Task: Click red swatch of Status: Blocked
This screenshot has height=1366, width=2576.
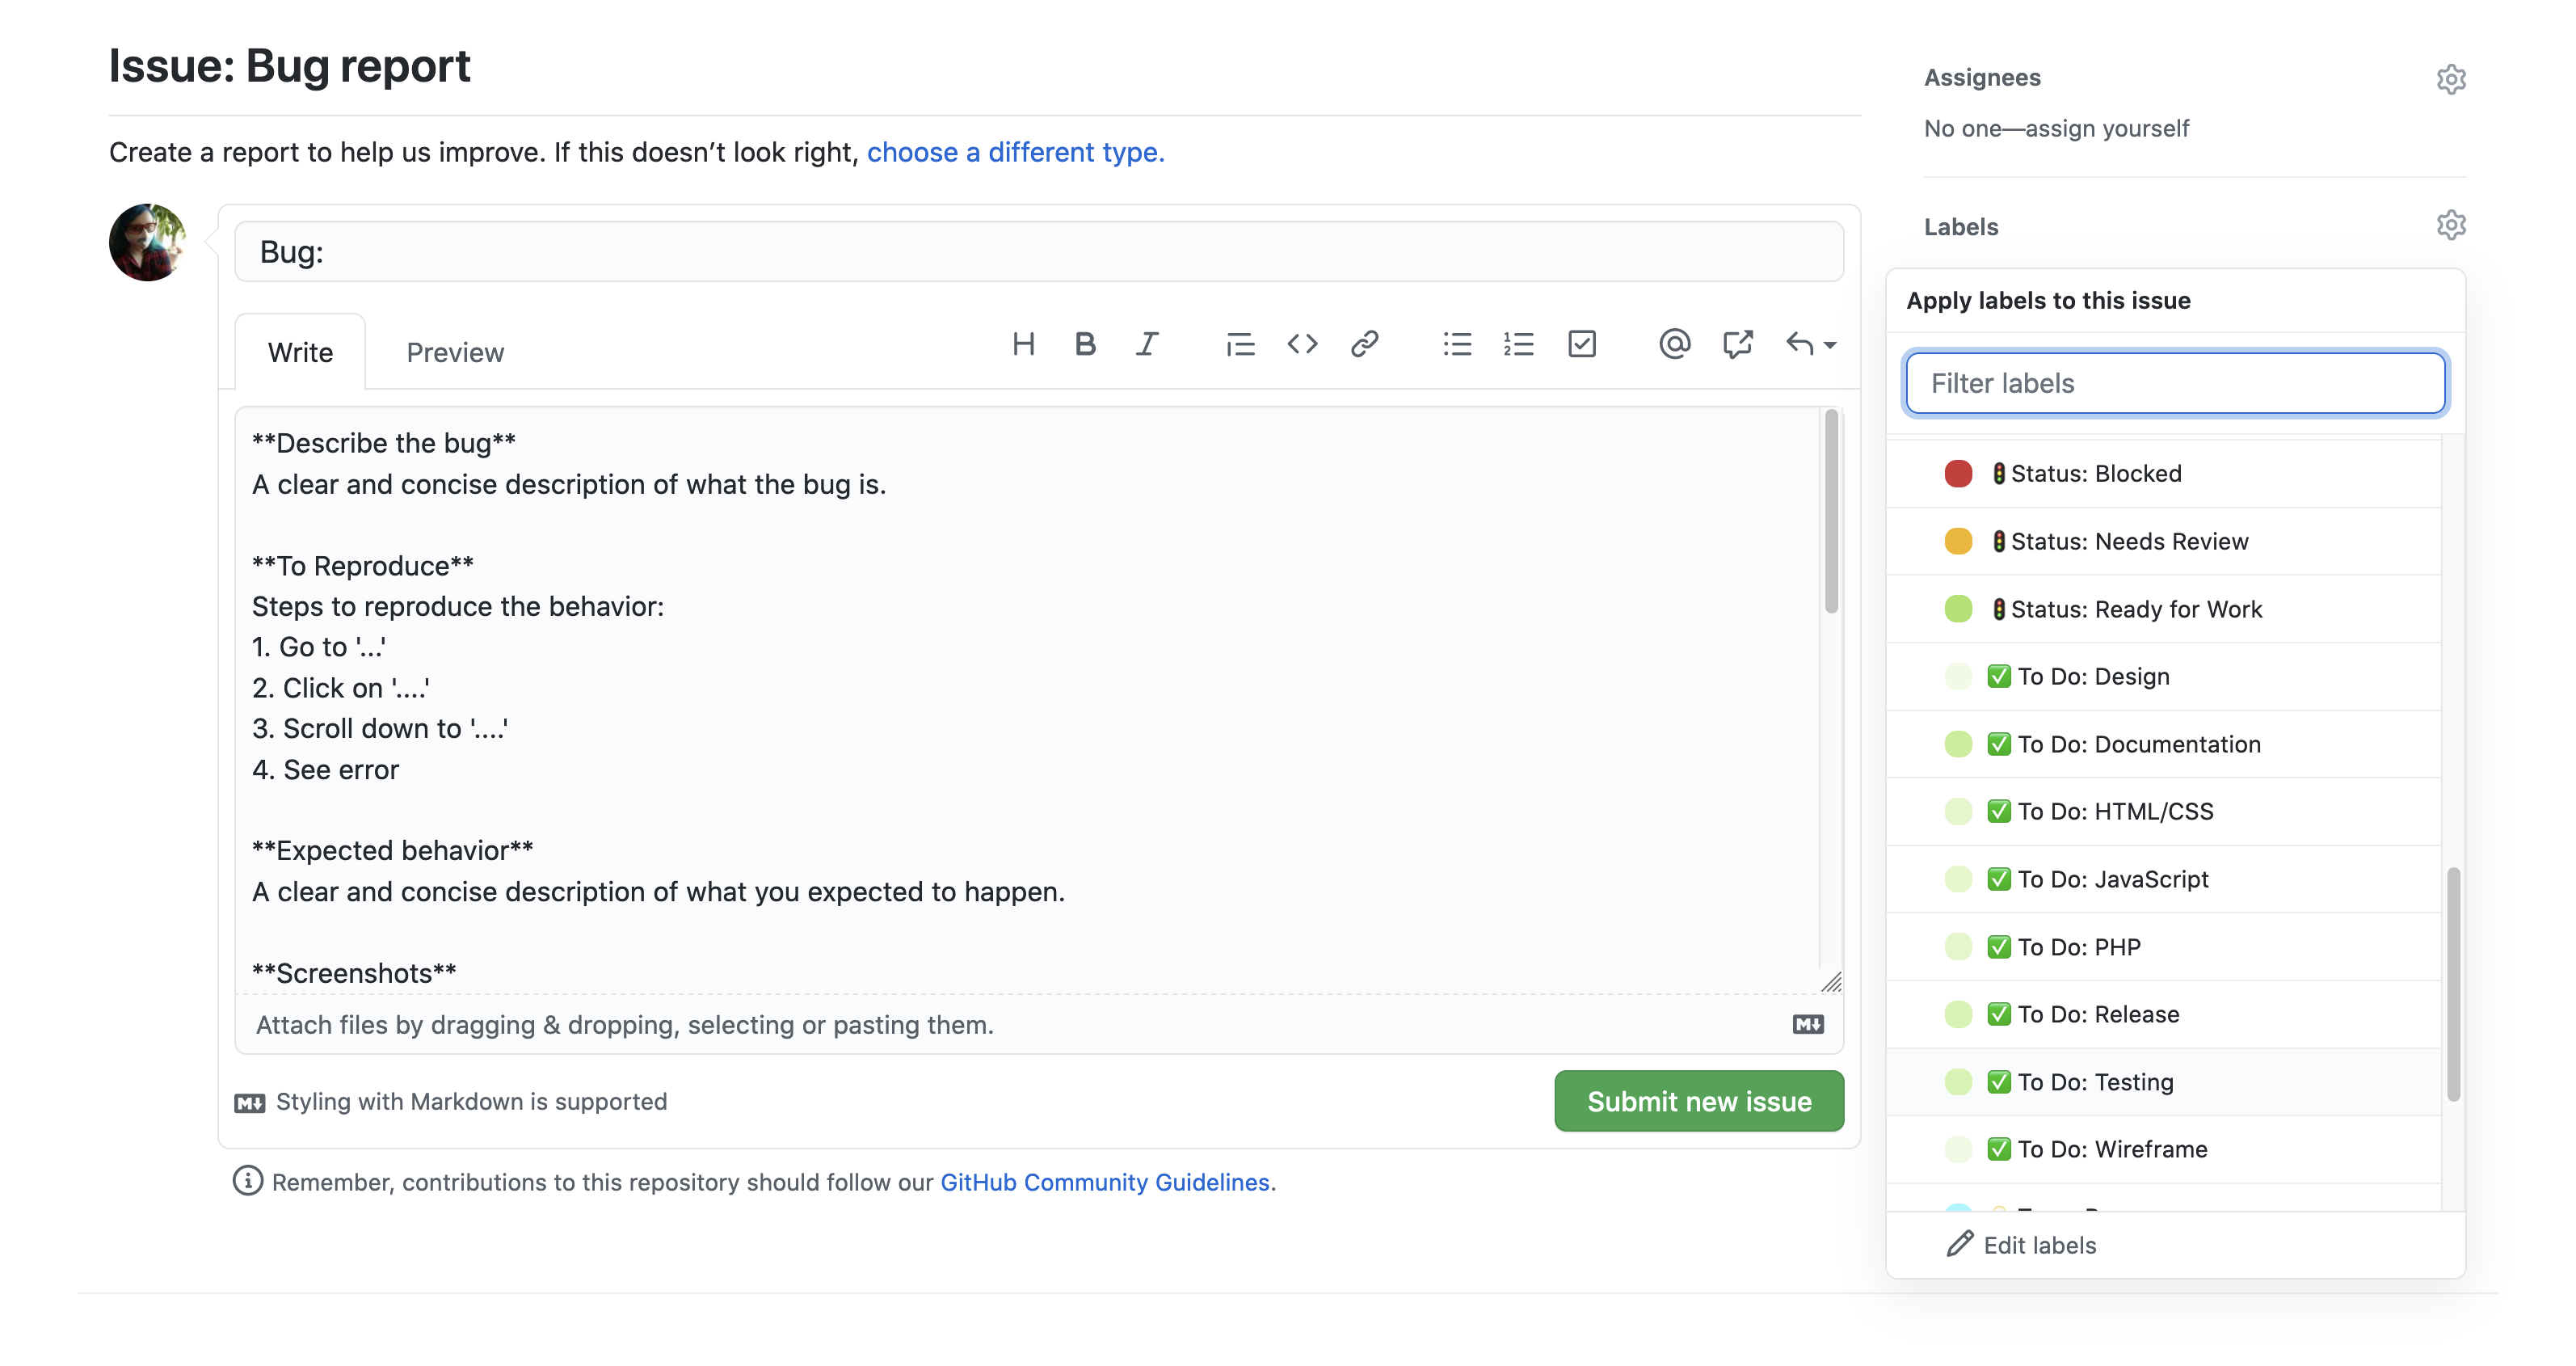Action: click(1958, 474)
